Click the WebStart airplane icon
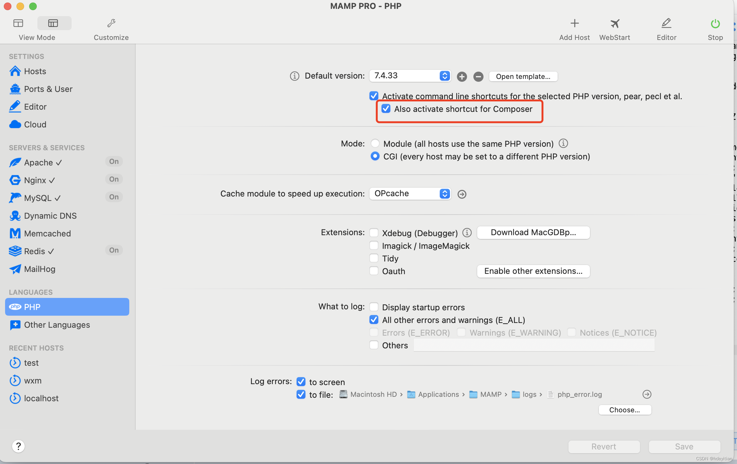The image size is (737, 464). (x=615, y=23)
